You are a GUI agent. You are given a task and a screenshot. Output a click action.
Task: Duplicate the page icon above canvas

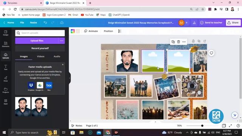point(199,41)
